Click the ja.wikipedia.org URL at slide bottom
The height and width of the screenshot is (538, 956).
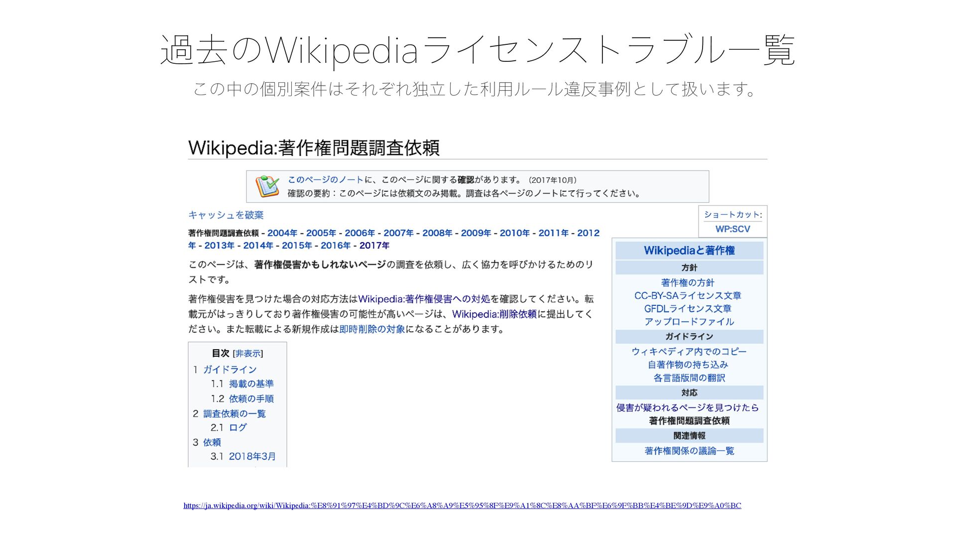462,506
